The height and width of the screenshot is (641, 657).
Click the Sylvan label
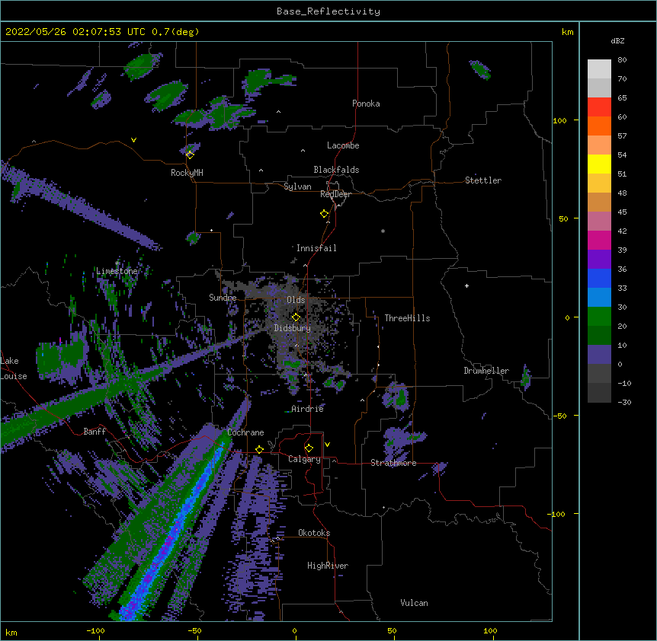pyautogui.click(x=297, y=187)
